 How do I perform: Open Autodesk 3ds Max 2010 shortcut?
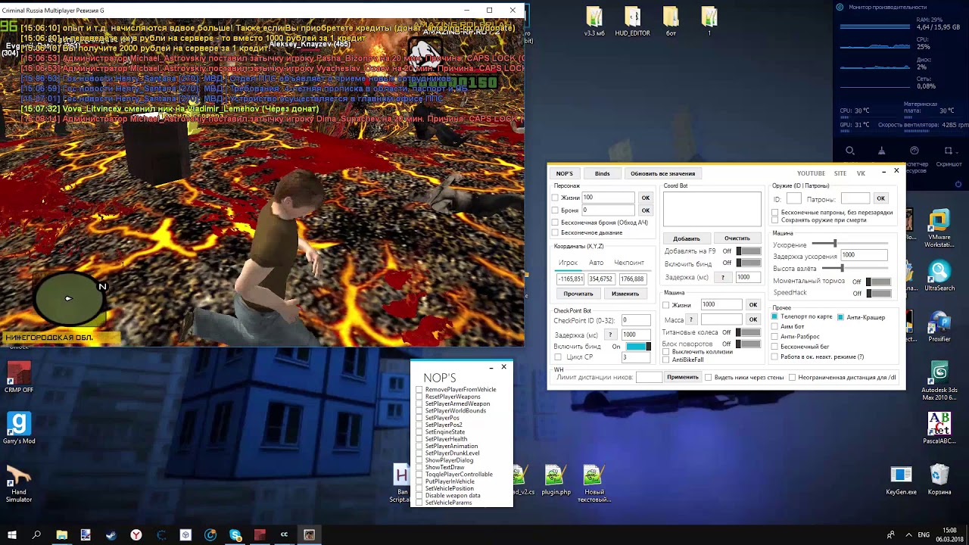(x=939, y=381)
